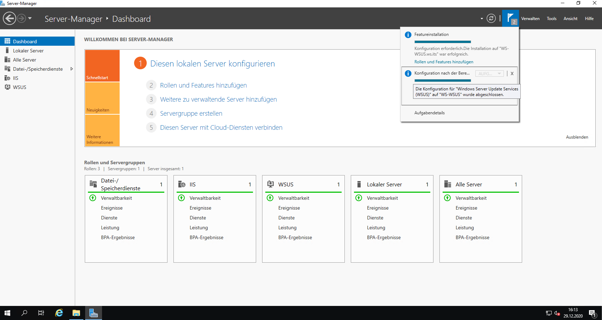Click the Task View taskbar icon
This screenshot has width=602, height=320.
click(x=41, y=313)
